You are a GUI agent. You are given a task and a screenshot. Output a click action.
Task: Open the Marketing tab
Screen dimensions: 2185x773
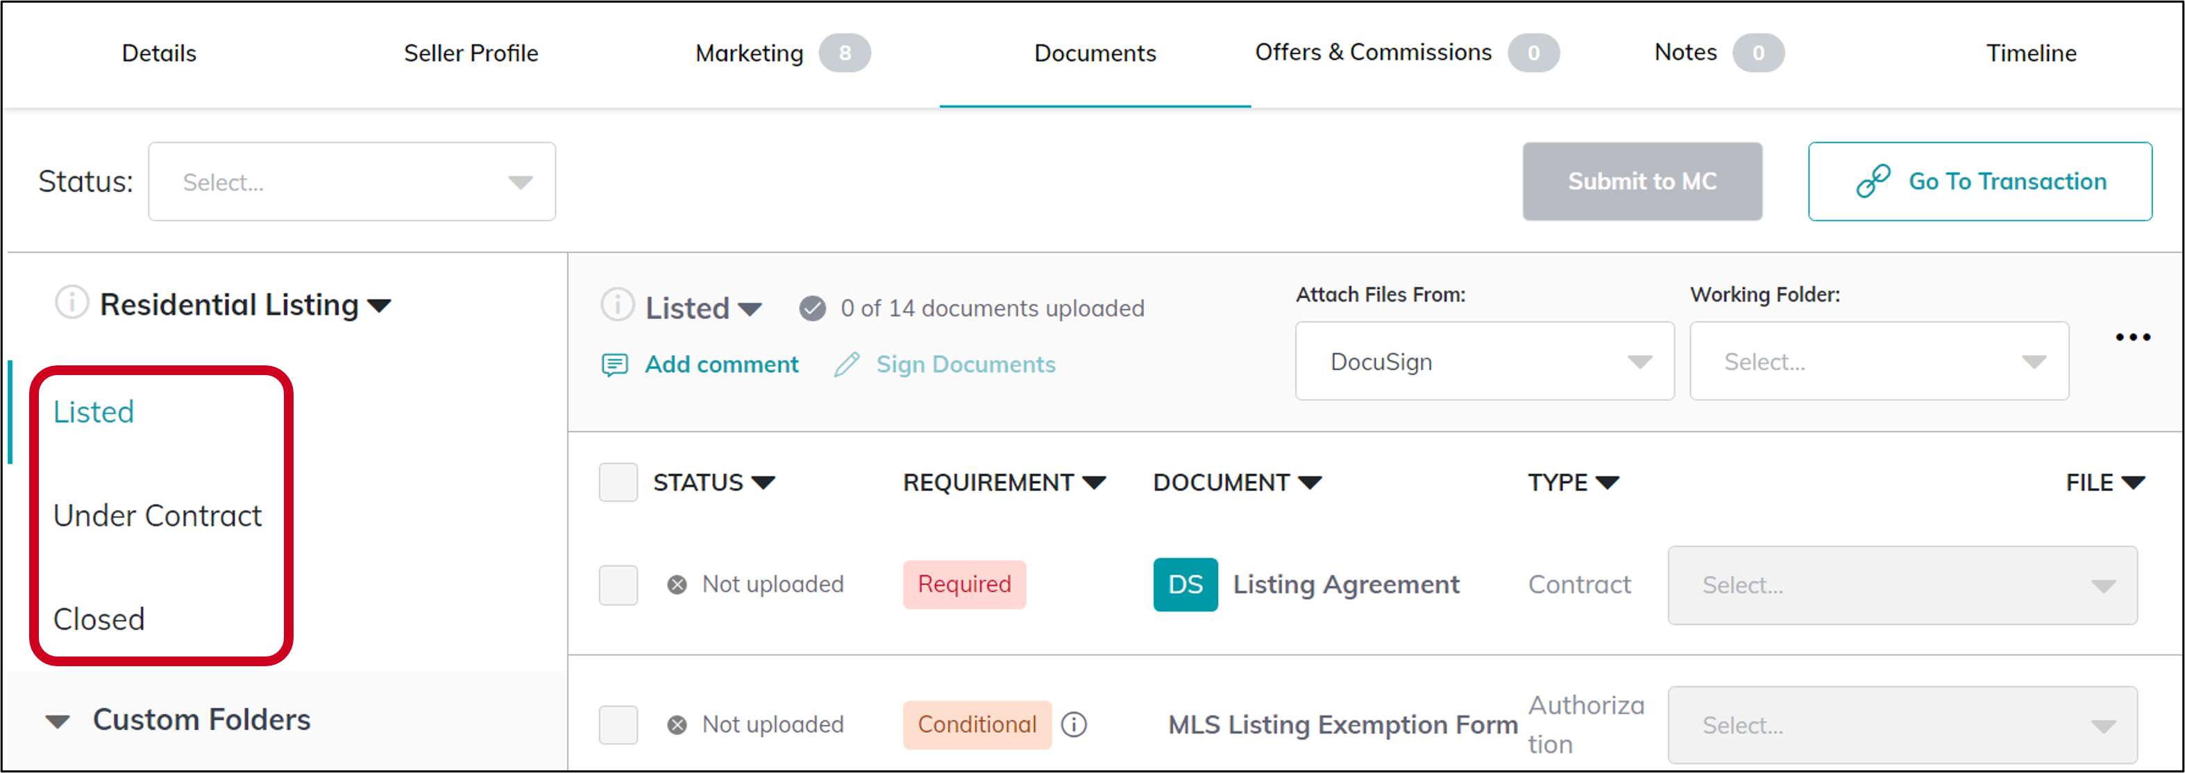(x=749, y=53)
